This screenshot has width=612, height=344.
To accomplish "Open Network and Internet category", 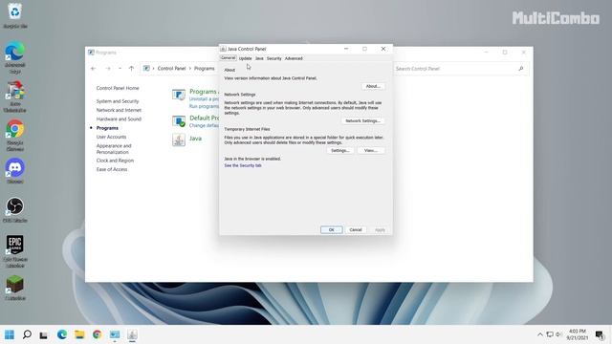I will [x=119, y=110].
